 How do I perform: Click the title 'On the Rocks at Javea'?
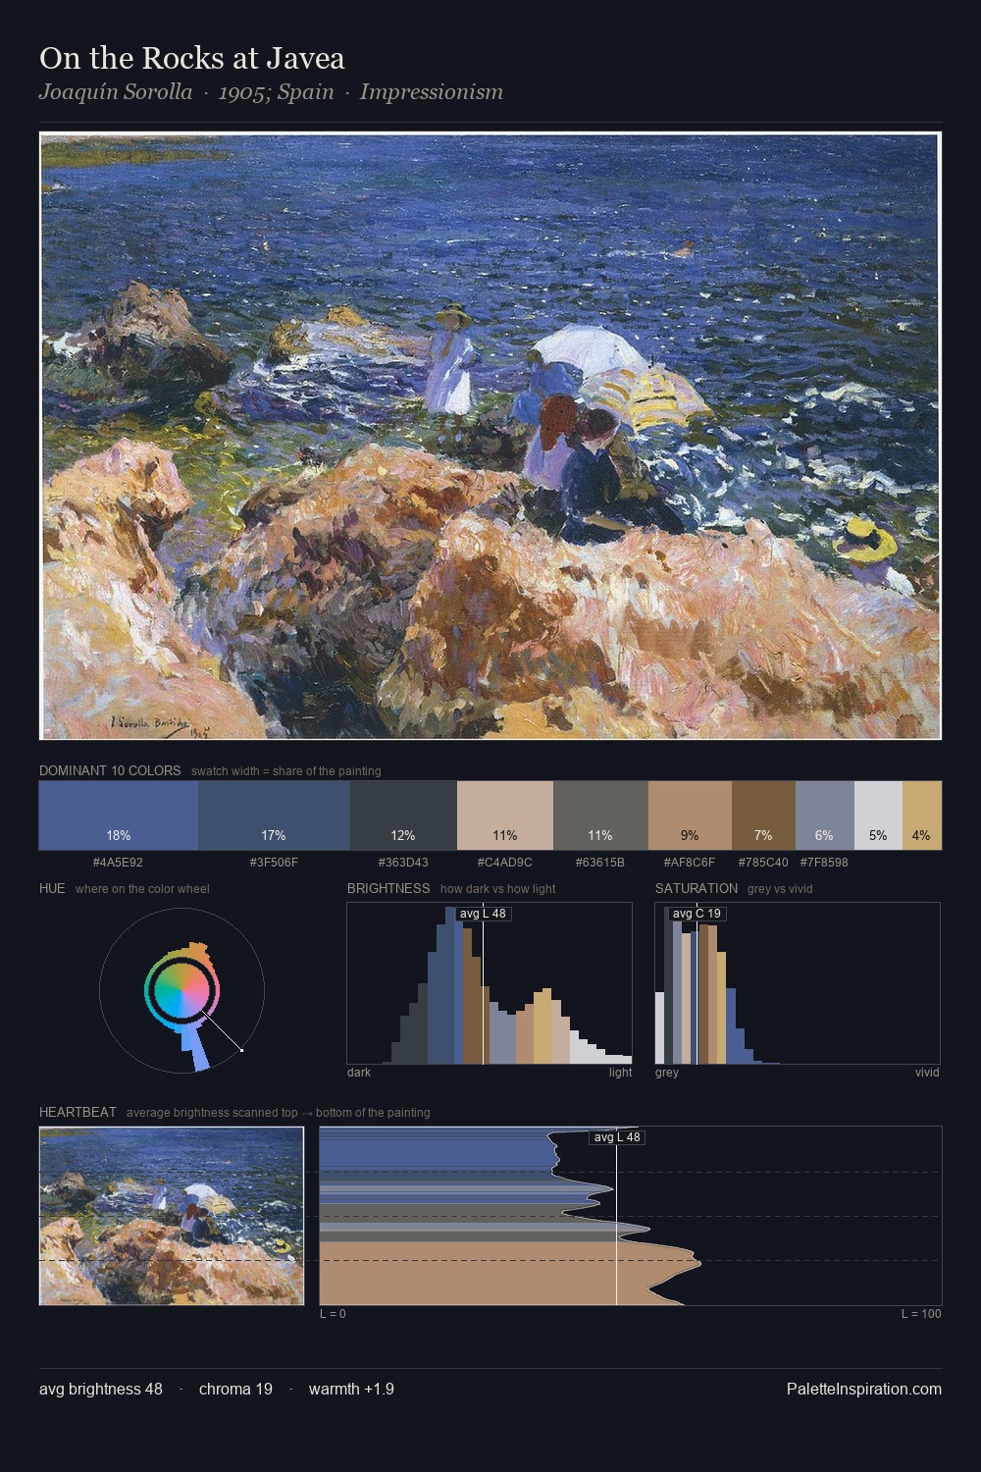[x=192, y=58]
